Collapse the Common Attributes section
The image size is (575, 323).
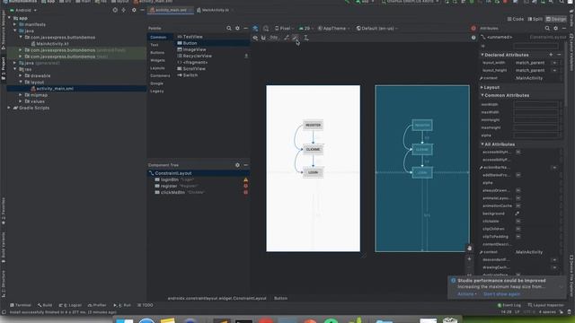[482, 95]
